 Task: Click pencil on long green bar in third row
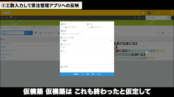(153, 51)
